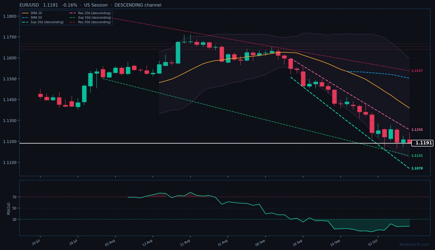Screen dimensions: 435x250
Task: Click the 1.1070 support level value
Action: point(417,168)
